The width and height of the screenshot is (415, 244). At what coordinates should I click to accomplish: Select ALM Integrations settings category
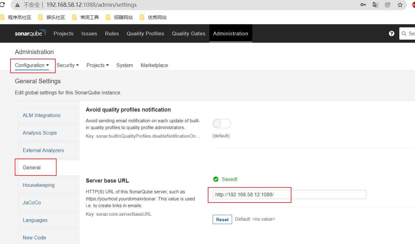pos(49,115)
